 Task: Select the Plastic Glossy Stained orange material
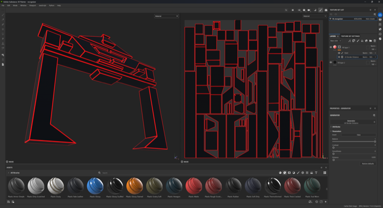click(x=135, y=186)
